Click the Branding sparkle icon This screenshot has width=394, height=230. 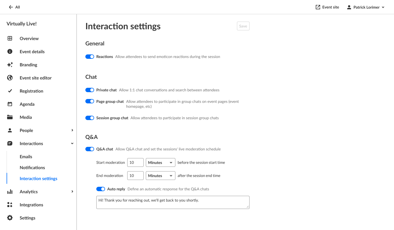click(x=10, y=65)
